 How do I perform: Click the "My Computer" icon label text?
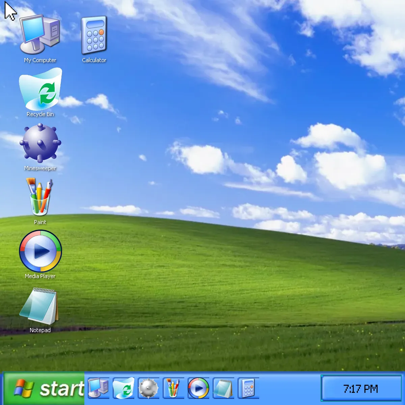40,60
